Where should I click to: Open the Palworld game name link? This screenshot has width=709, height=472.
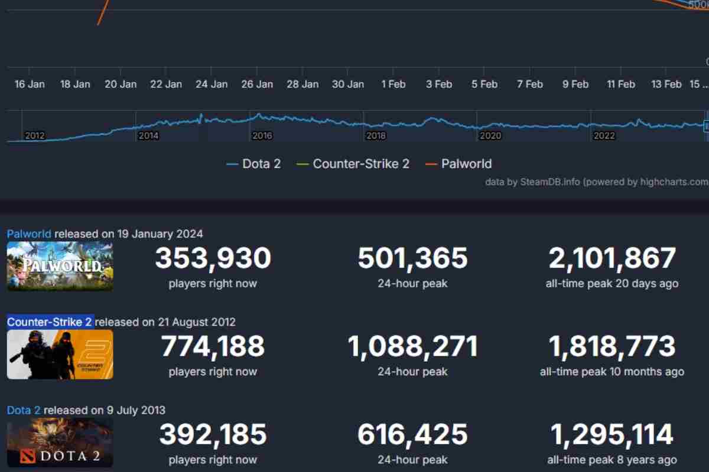(x=28, y=234)
